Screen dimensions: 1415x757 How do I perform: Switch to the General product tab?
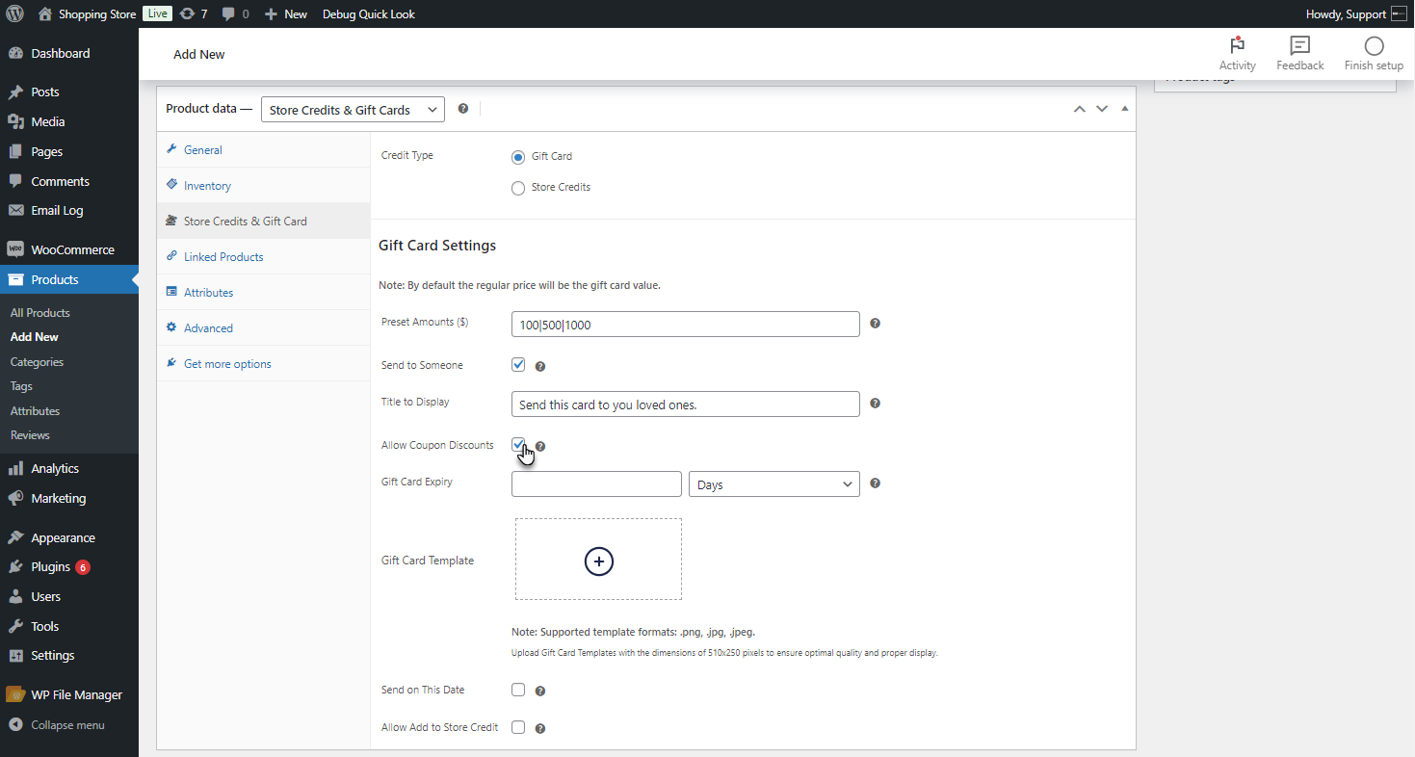pyautogui.click(x=263, y=149)
